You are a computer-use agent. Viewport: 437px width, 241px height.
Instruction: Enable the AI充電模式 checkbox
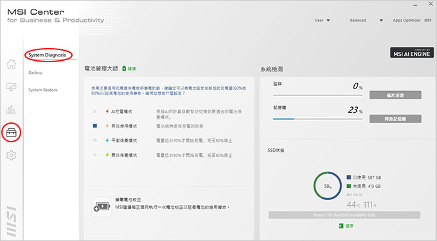[95, 112]
